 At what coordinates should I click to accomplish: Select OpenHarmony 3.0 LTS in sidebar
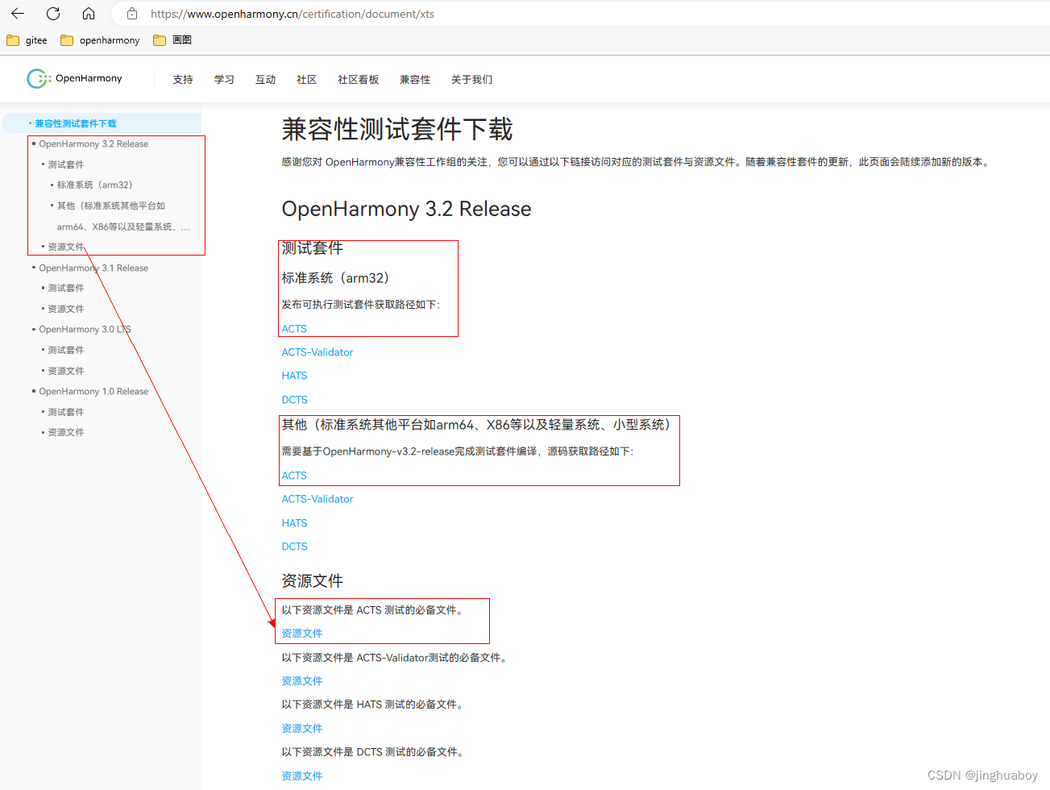[85, 330]
